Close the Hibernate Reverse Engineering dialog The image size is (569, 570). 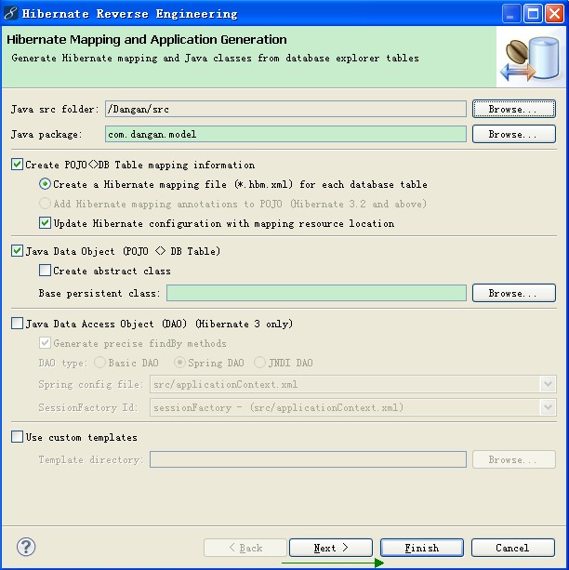pos(554,14)
